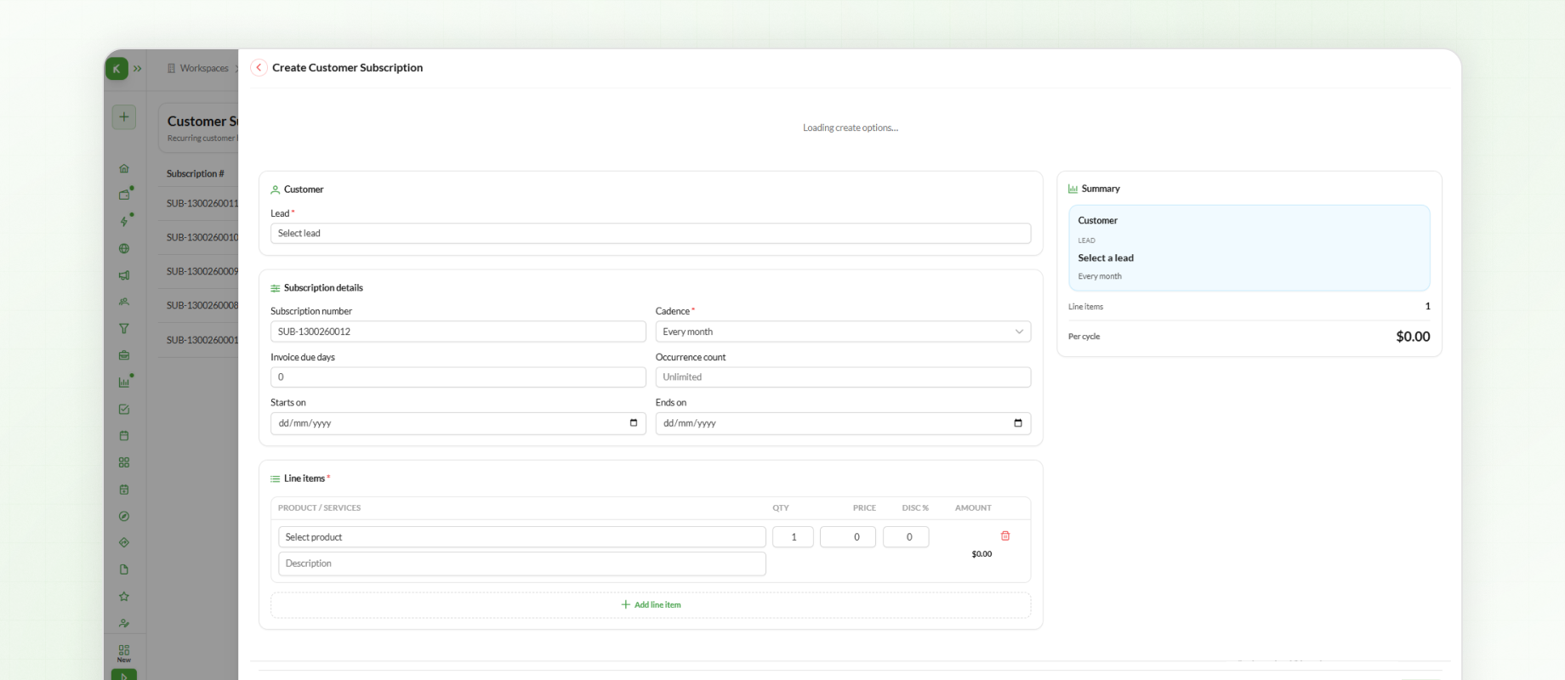Viewport: 1565px width, 680px height.
Task: Open the star icon in the sidebar
Action: pyautogui.click(x=124, y=597)
